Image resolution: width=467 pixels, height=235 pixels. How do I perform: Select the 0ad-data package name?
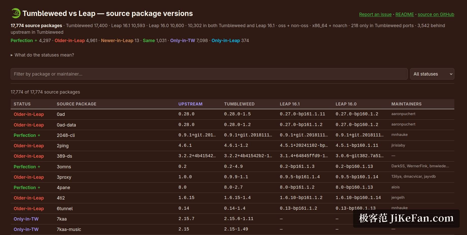coord(66,125)
